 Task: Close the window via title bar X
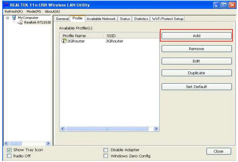point(232,5)
